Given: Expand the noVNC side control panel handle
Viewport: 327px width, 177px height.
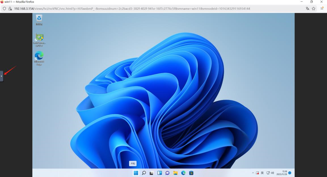Looking at the screenshot, I should click(x=1, y=76).
